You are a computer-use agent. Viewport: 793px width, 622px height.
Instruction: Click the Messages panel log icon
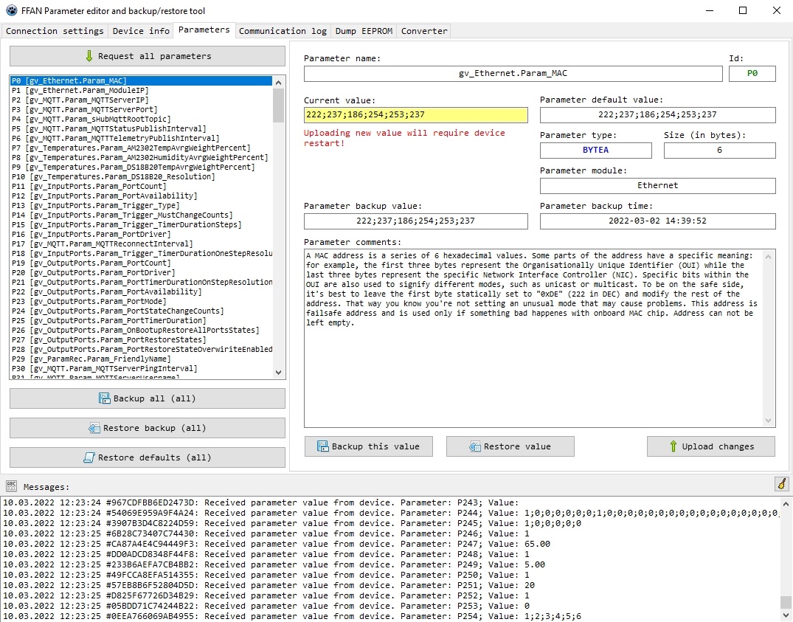coord(11,486)
